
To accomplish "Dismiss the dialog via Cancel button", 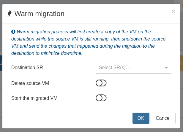I will pyautogui.click(x=163, y=118).
